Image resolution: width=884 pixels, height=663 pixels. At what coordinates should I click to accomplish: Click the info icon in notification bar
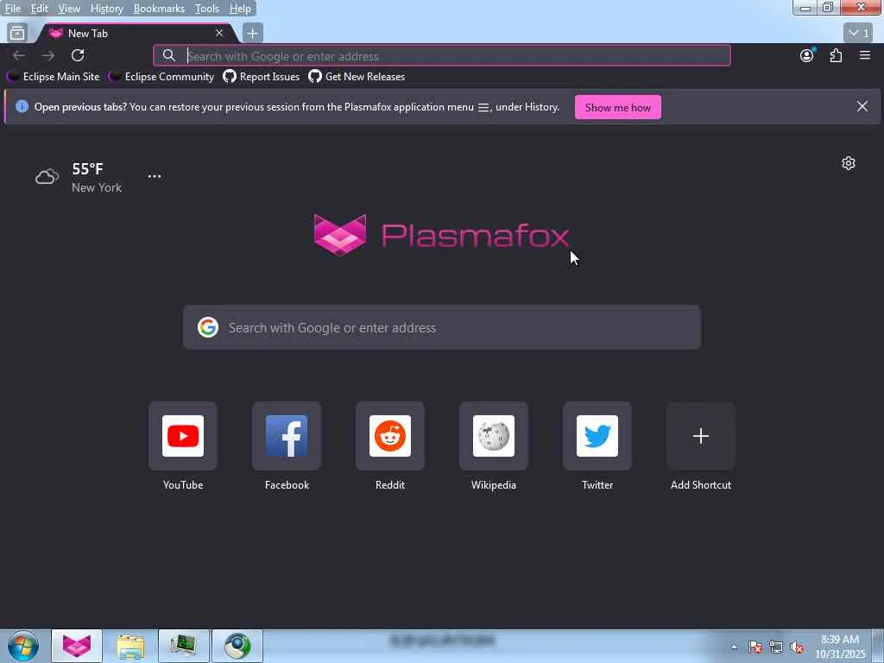22,106
